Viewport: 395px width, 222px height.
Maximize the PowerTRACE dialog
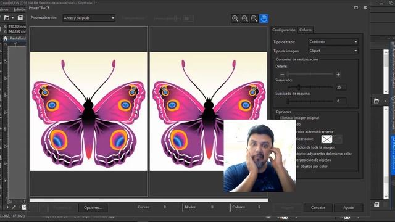pyautogui.click(x=356, y=7)
